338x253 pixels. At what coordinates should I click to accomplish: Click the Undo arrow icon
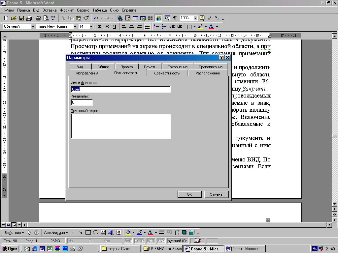click(96, 18)
